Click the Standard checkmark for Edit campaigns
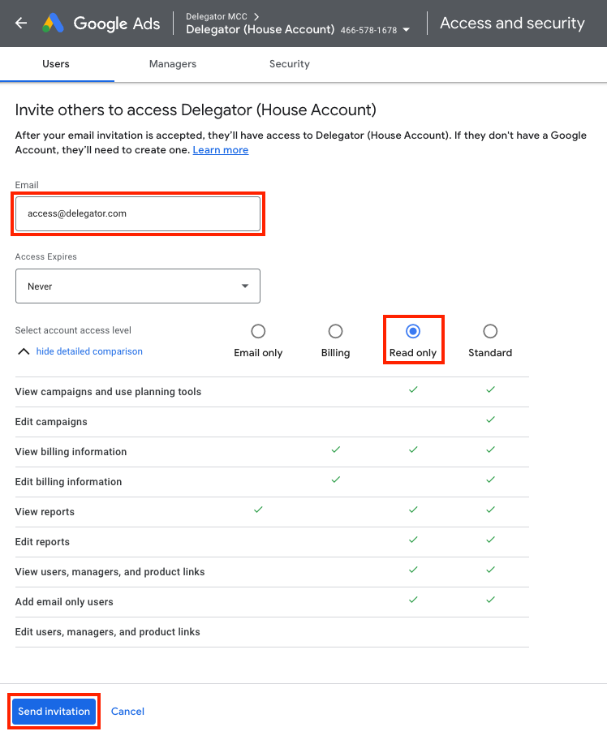 490,419
